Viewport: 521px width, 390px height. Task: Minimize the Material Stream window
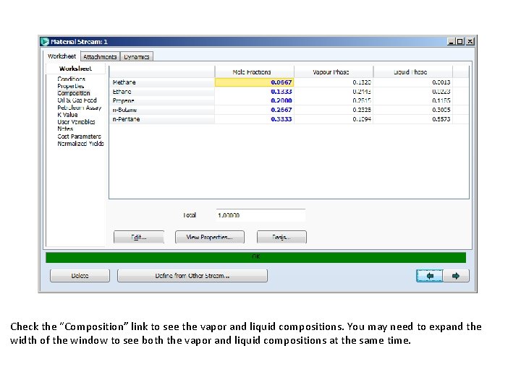451,41
